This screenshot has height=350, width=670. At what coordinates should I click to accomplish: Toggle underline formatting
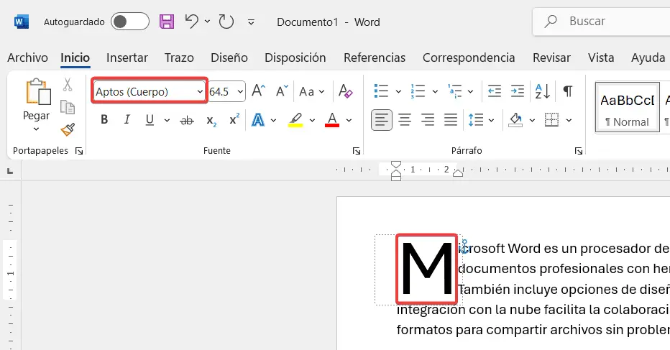(x=150, y=120)
